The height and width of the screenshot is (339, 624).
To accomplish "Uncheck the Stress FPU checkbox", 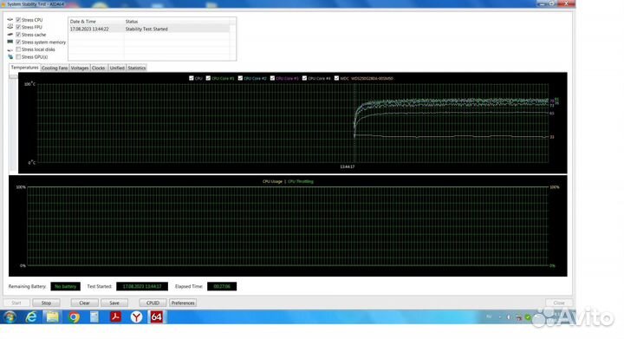I will coord(18,27).
